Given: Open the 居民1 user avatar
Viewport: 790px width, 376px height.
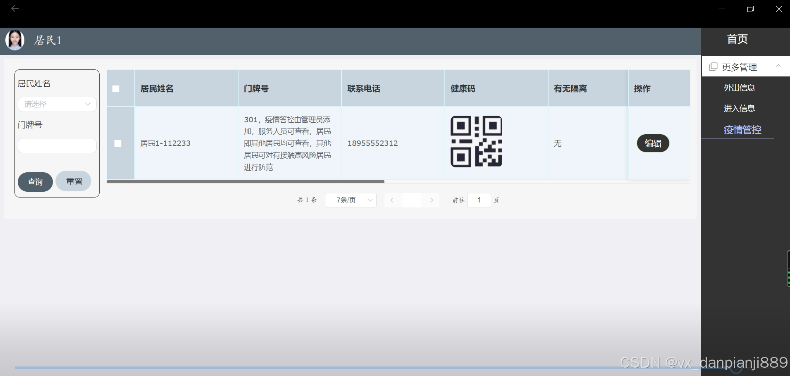Looking at the screenshot, I should [15, 40].
